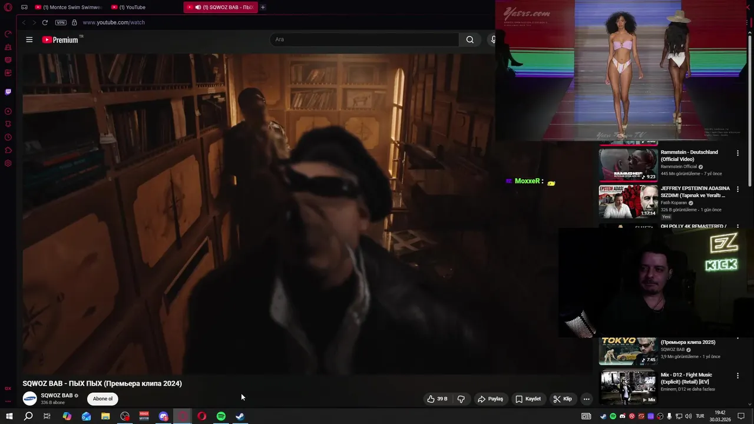Go back to previous page
This screenshot has height=424, width=754.
pyautogui.click(x=24, y=22)
